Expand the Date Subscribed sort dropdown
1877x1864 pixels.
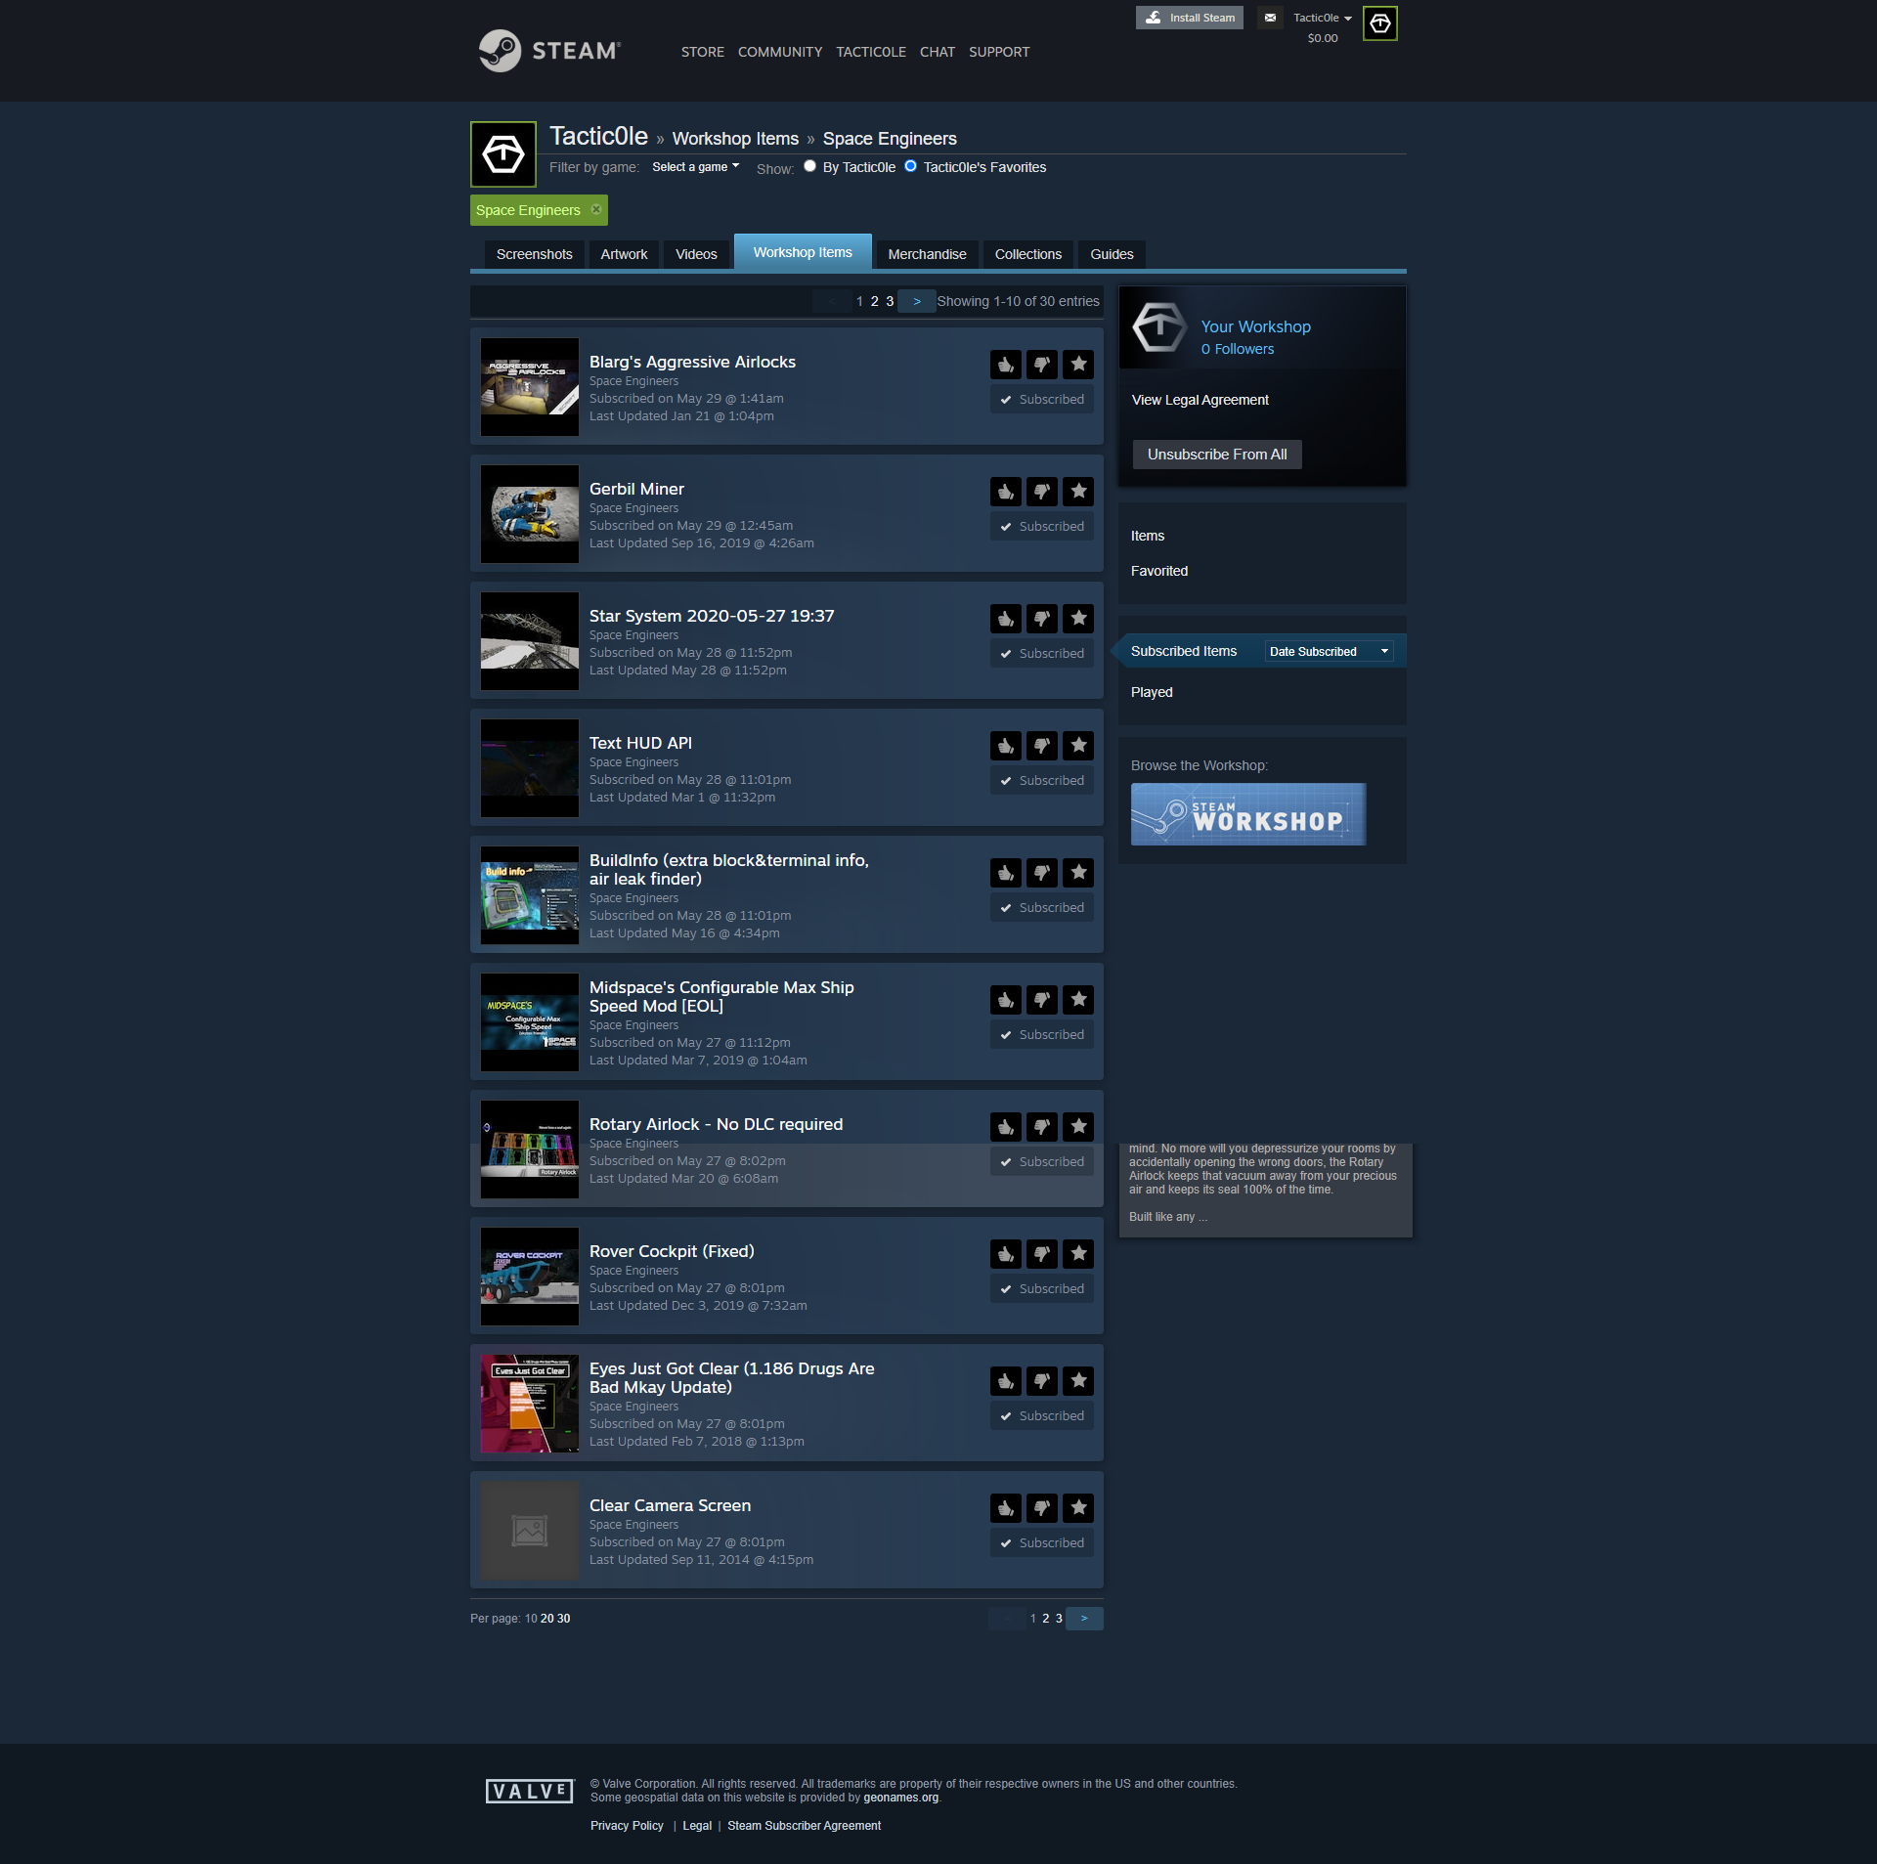pyautogui.click(x=1329, y=651)
